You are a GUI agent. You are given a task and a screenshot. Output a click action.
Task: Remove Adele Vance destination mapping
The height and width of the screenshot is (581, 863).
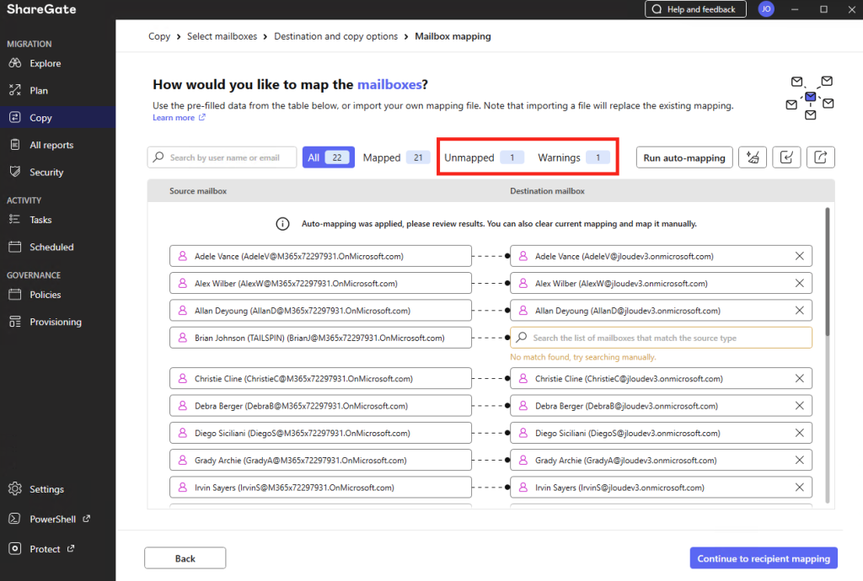(799, 256)
